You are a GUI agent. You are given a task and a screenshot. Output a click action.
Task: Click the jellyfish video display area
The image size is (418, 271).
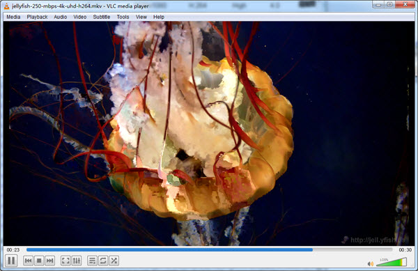click(x=209, y=133)
